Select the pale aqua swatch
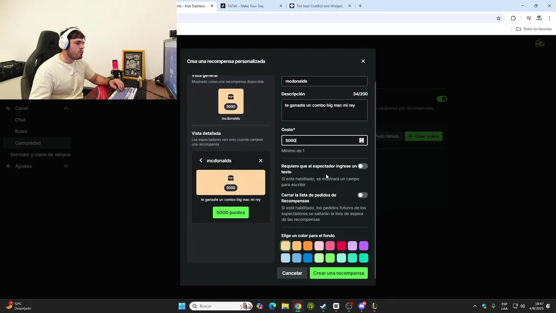The height and width of the screenshot is (313, 556). point(341,258)
